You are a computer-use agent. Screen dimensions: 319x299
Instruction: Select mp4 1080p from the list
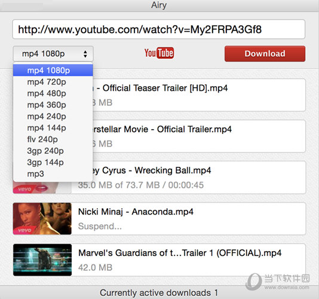coord(53,71)
